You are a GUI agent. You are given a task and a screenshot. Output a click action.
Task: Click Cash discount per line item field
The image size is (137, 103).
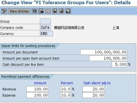(119, 64)
